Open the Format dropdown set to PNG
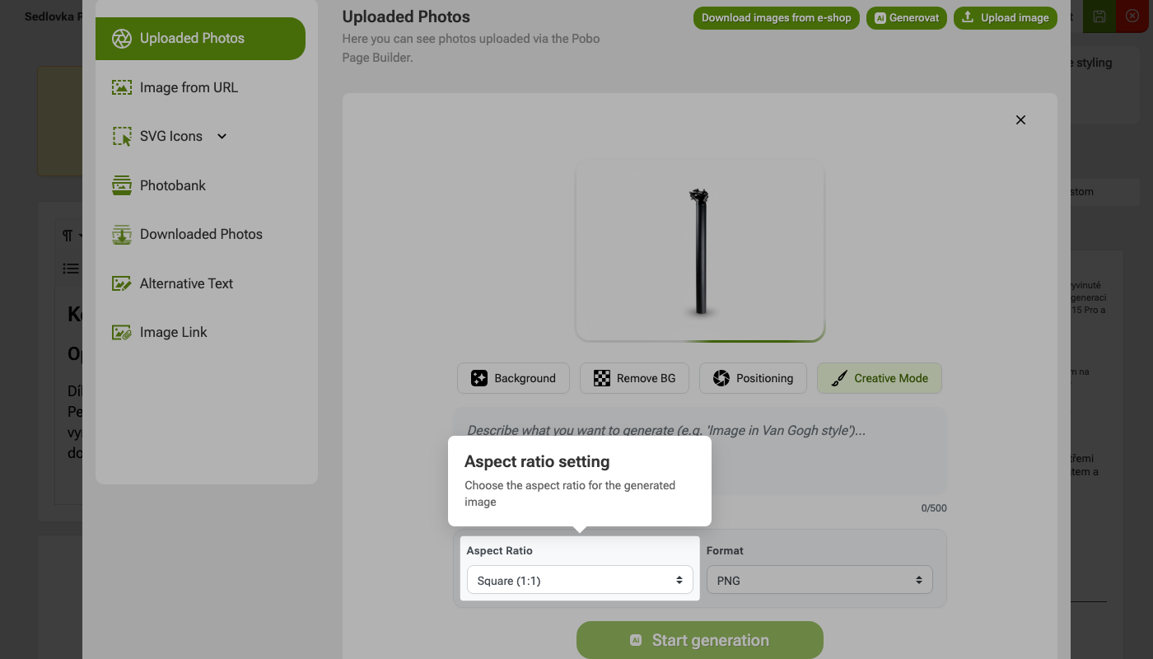This screenshot has width=1153, height=659. (x=819, y=581)
